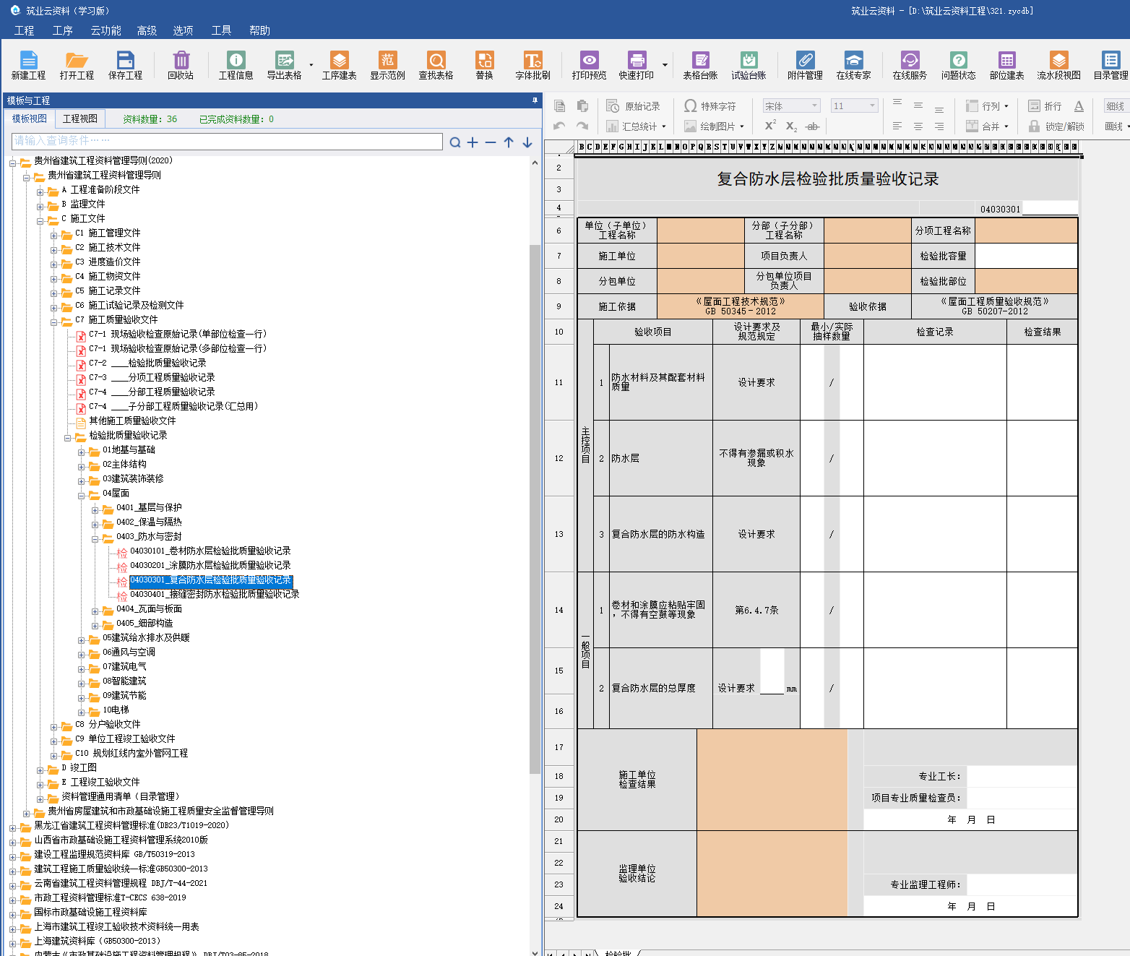The image size is (1130, 956).
Task: Open the 工程 menu
Action: click(x=24, y=30)
